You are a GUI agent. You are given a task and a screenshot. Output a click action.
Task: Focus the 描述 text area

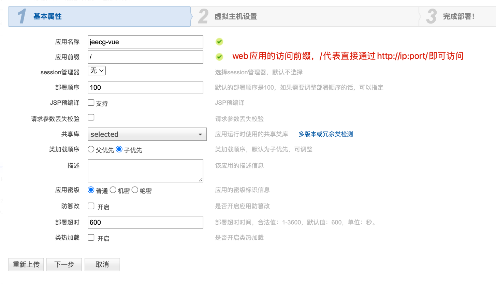click(145, 170)
